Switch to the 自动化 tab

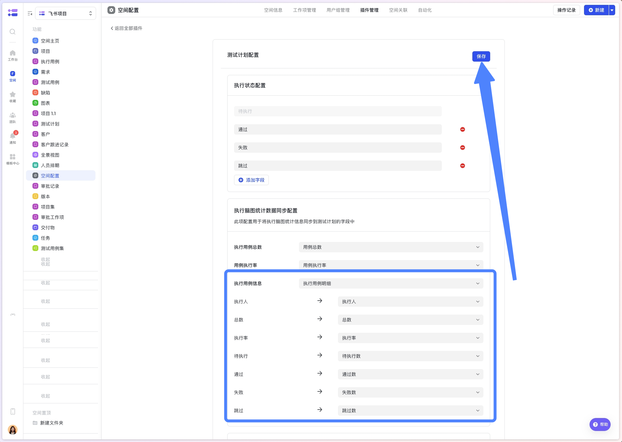click(425, 10)
